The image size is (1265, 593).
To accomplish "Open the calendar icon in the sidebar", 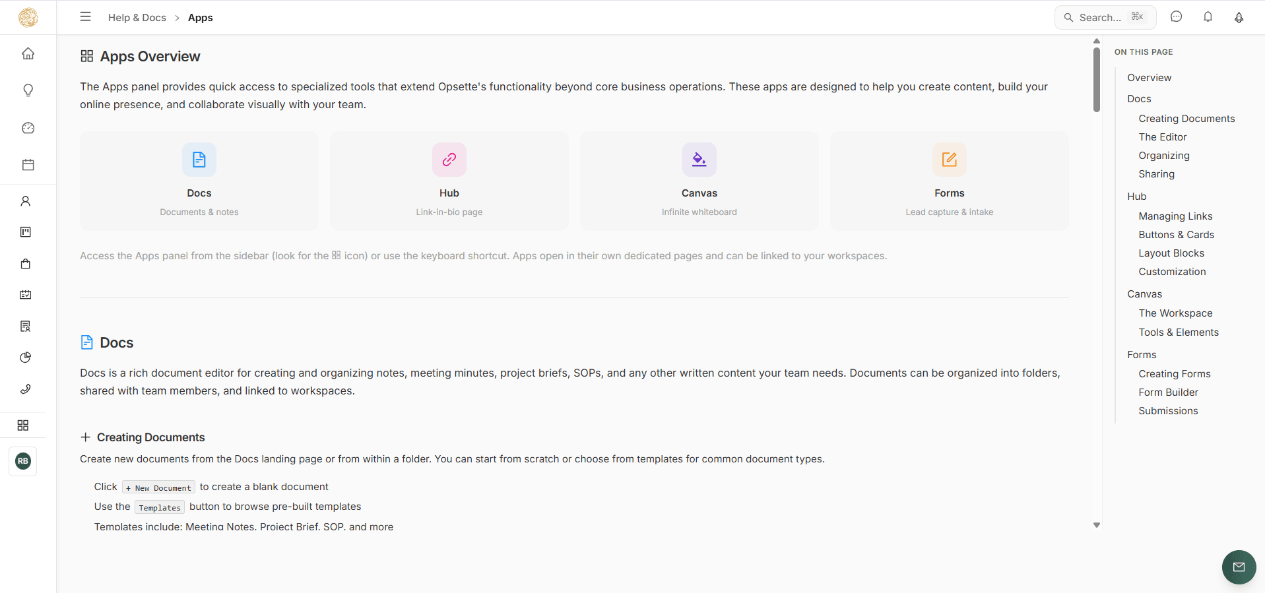I will pyautogui.click(x=28, y=165).
